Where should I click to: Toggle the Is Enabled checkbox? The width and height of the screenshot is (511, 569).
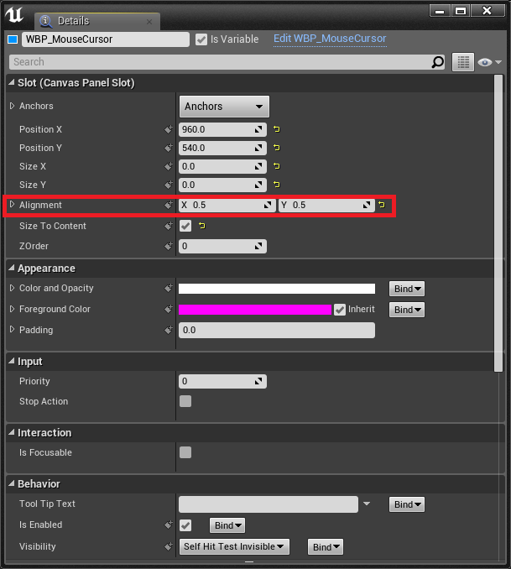point(185,525)
